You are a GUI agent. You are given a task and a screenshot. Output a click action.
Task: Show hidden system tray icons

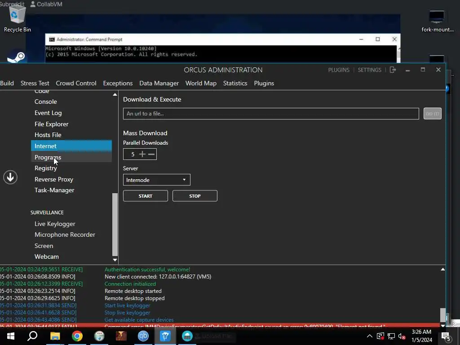click(370, 336)
